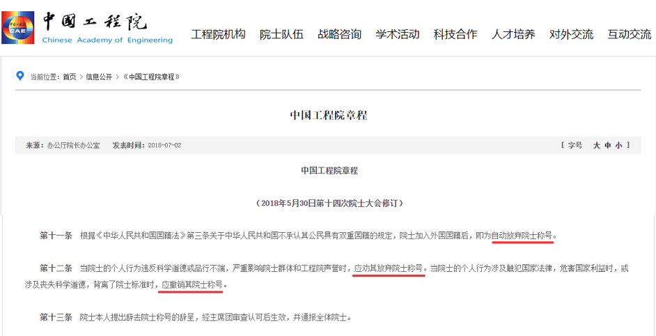656x336 pixels.
Task: Open the 互动交流 menu
Action: (x=630, y=34)
